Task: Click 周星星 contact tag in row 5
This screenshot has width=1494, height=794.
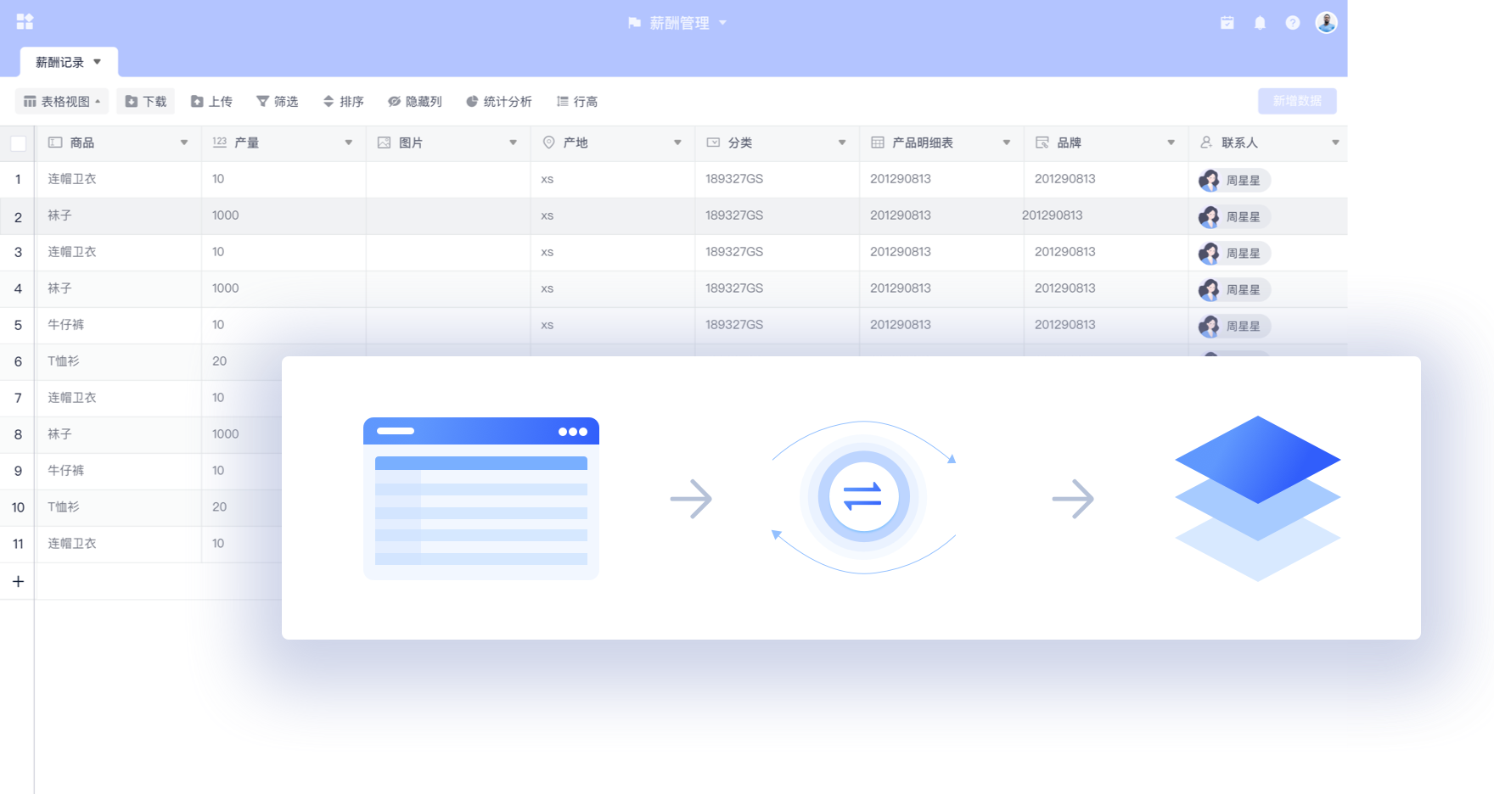Action: click(x=1234, y=326)
